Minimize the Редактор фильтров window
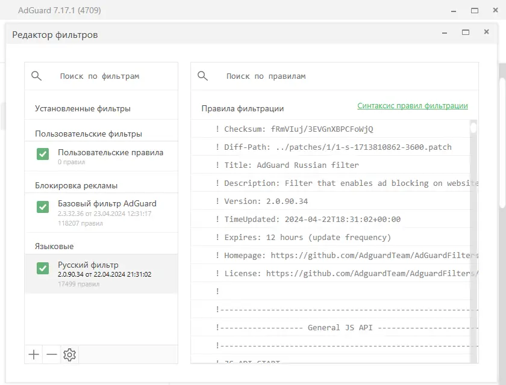The height and width of the screenshot is (385, 506). pyautogui.click(x=444, y=32)
